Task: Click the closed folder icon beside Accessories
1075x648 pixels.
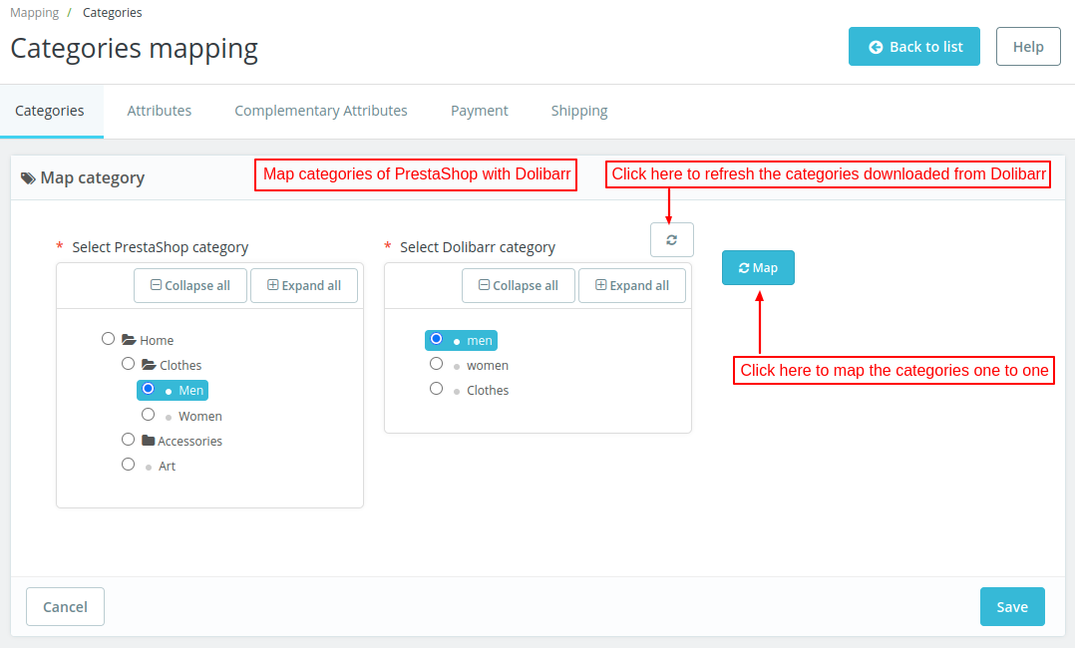Action: coord(149,441)
